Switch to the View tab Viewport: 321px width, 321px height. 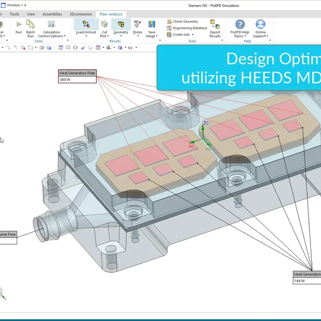tap(31, 14)
